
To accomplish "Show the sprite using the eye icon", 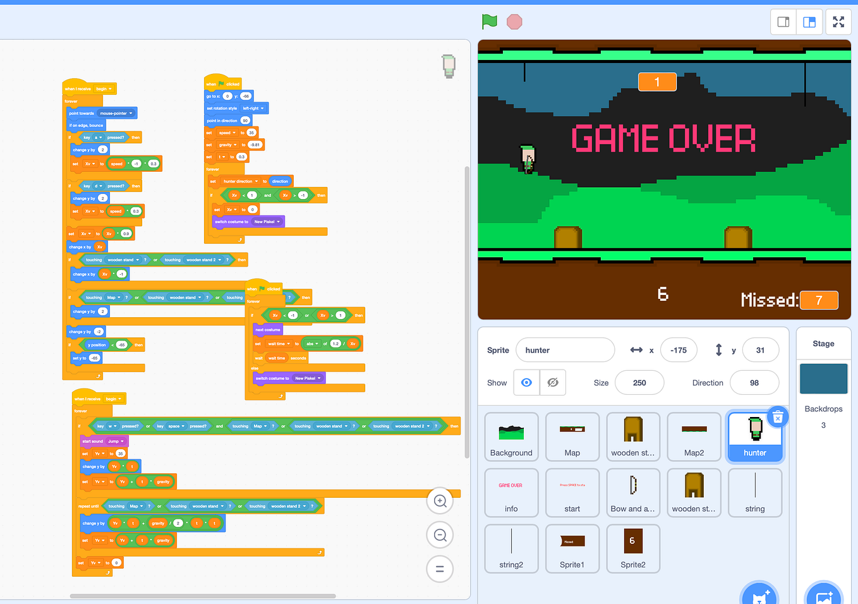I will 527,383.
